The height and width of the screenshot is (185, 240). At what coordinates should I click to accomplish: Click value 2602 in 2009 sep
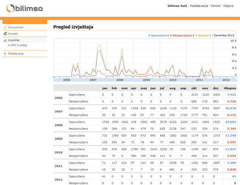pos(184,136)
